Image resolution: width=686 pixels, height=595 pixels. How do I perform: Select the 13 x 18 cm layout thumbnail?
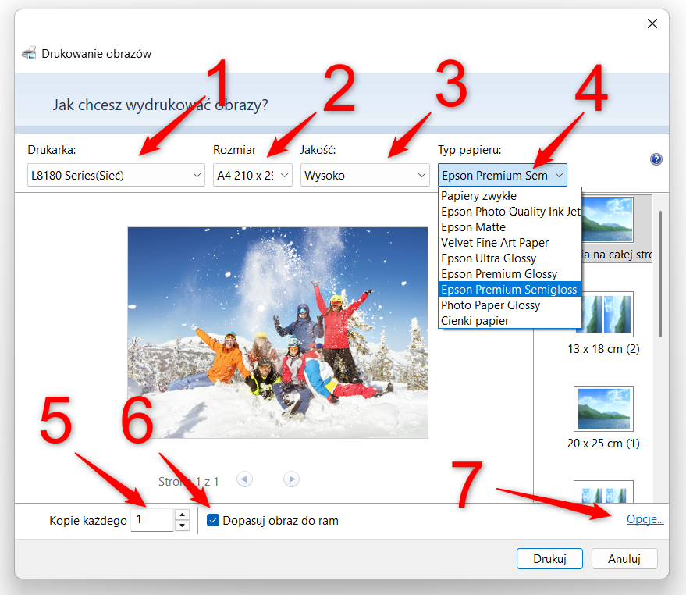point(603,314)
